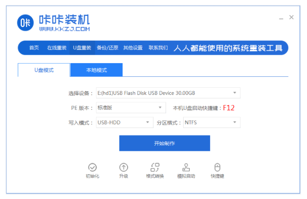This screenshot has height=199, width=307.
Task: Switch to the U盘模式 tab
Action: click(44, 70)
